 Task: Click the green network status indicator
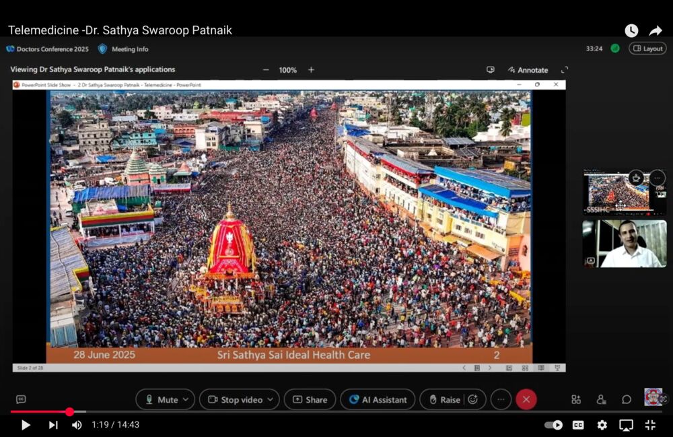pos(615,48)
